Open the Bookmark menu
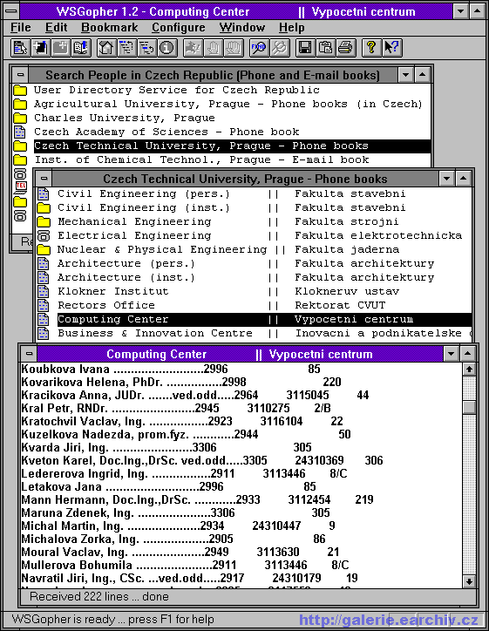 point(110,27)
